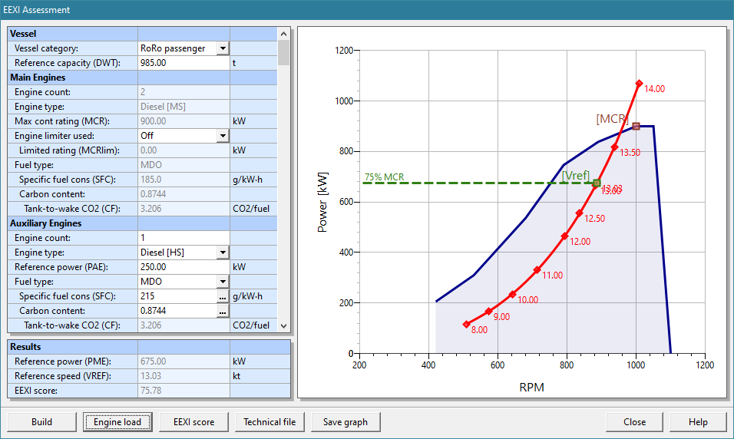Viewport: 734px width, 439px height.
Task: Click the MCR square marker on graph
Action: pyautogui.click(x=636, y=126)
